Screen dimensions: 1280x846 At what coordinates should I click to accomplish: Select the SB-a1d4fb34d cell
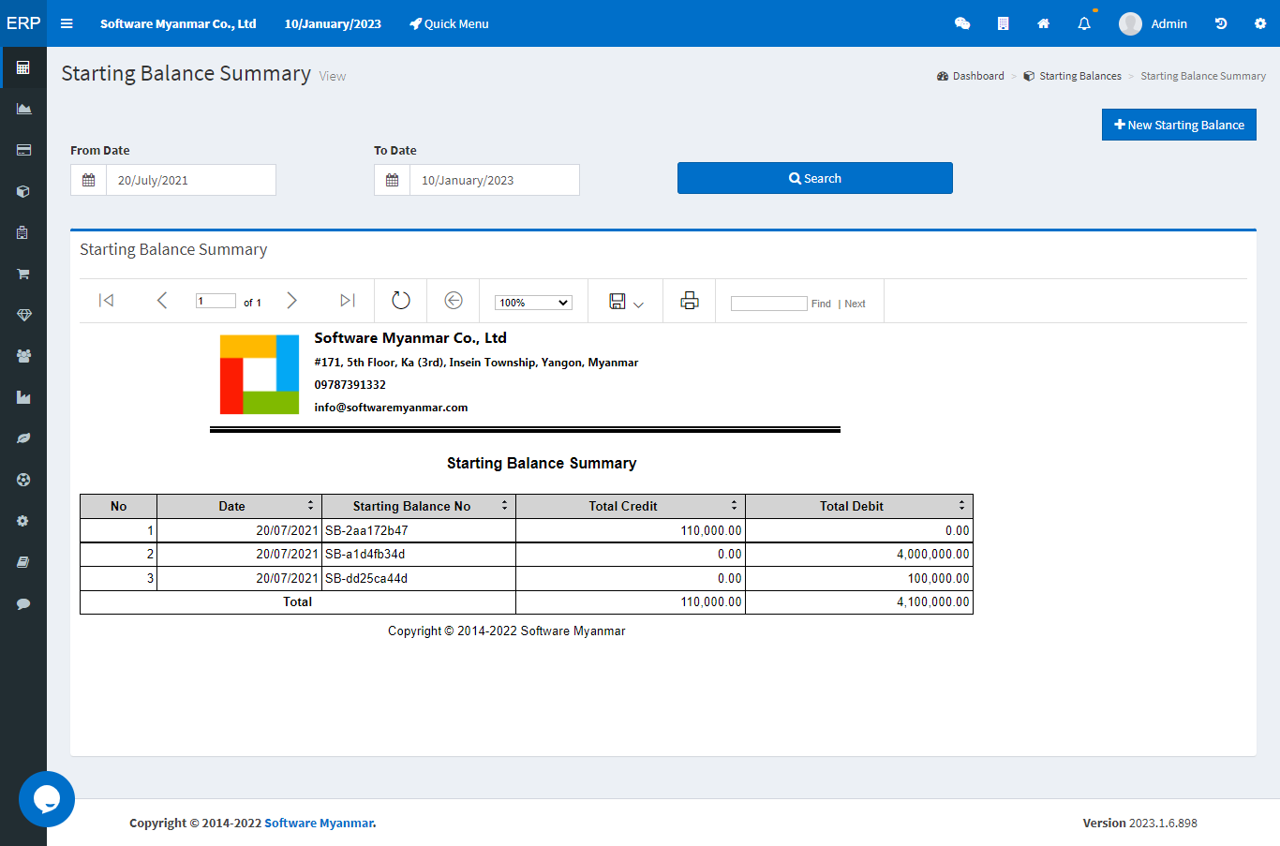pyautogui.click(x=419, y=554)
